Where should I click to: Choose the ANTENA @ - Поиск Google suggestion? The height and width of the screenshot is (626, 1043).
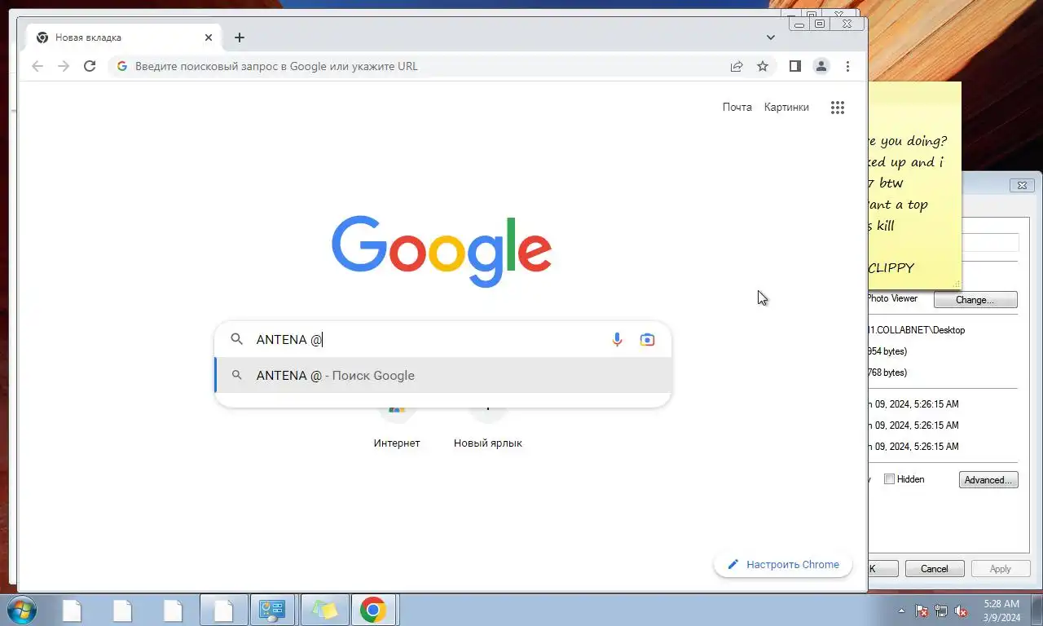[x=443, y=376]
